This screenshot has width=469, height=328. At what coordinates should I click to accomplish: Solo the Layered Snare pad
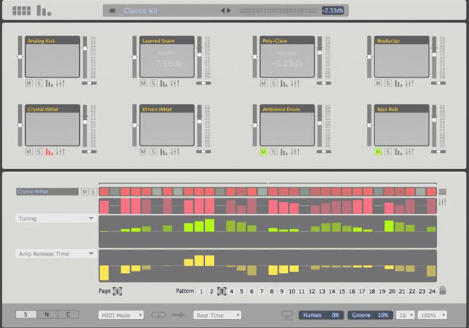154,84
